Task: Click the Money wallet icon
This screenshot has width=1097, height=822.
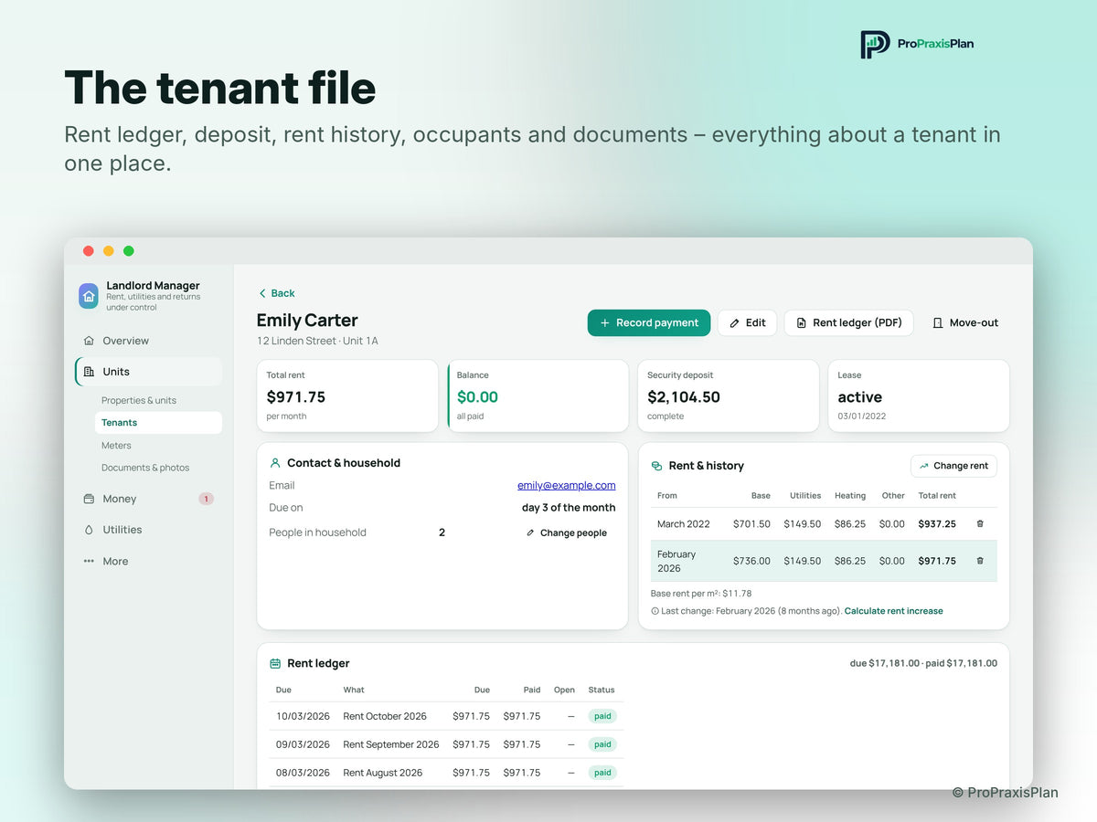Action: (x=89, y=499)
